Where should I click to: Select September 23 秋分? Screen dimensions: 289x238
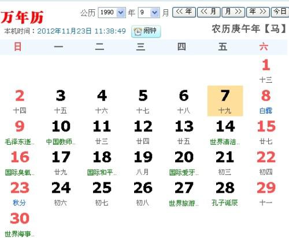coord(20,193)
